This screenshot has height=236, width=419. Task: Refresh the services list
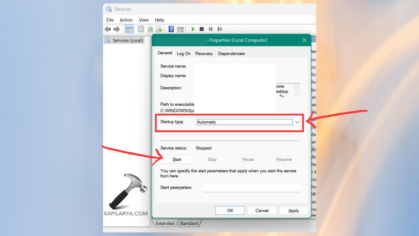pos(150,29)
